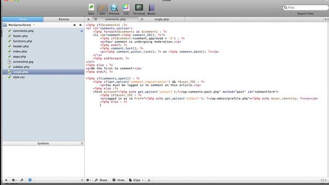Screen dimensions: 329x185
Task: Click the Wordpressforest folder icon
Action: pos(5,25)
